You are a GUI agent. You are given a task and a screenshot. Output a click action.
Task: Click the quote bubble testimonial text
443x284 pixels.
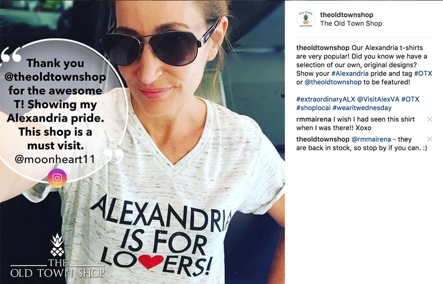click(x=55, y=111)
